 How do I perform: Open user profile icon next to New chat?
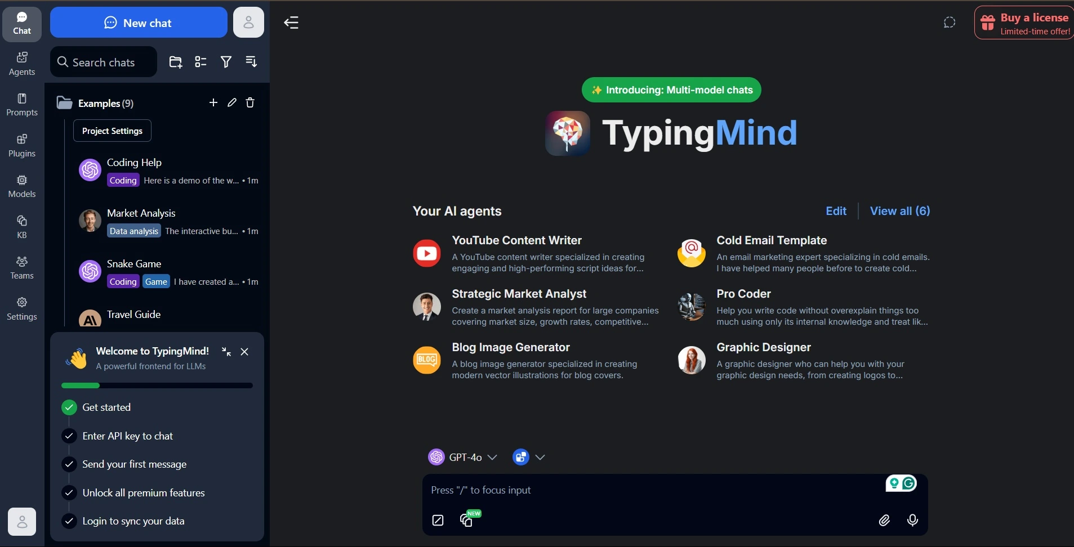click(248, 23)
